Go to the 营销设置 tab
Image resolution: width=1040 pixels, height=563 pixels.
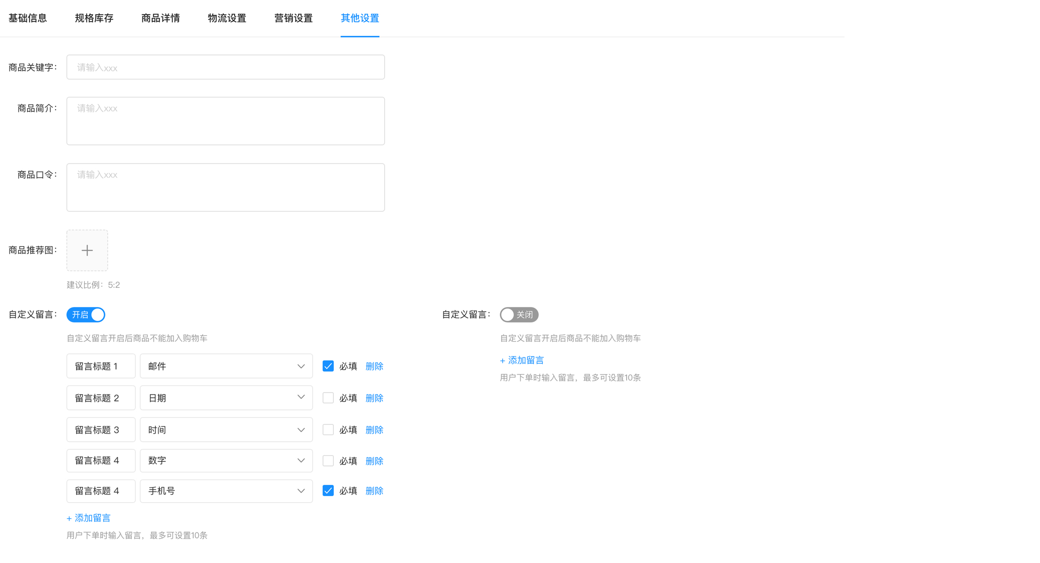point(294,18)
